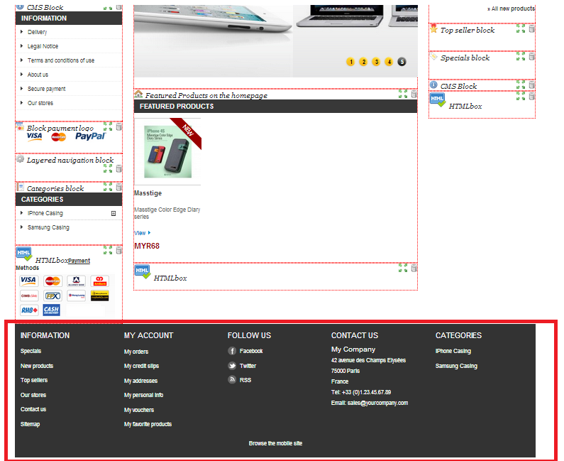Screen dimensions: 564x461
Task: Click move arrows on Featured Products module
Action: click(403, 94)
